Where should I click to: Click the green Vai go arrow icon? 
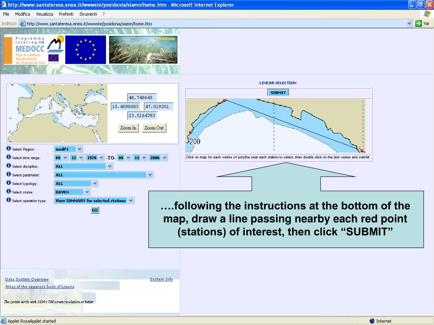tap(418, 24)
